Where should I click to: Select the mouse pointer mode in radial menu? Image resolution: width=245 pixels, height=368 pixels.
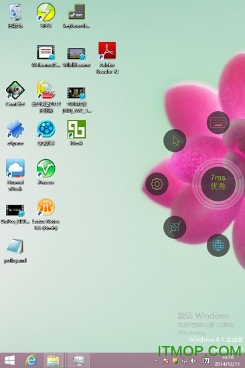pyautogui.click(x=175, y=141)
